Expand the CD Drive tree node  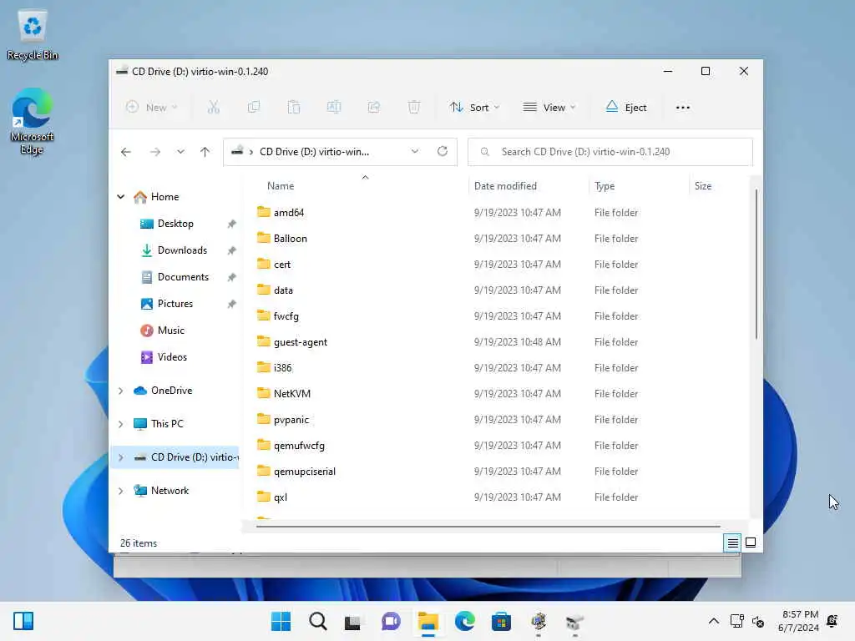pyautogui.click(x=121, y=457)
